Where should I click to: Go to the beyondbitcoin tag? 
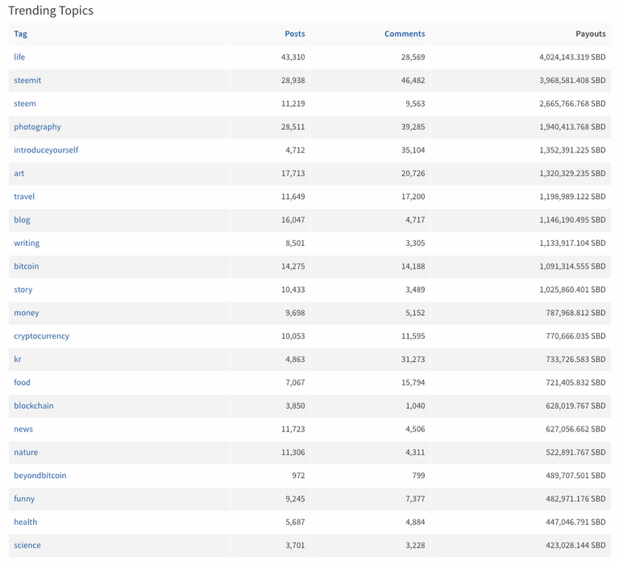[39, 476]
